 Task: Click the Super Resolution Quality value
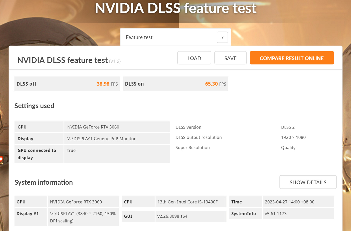(x=288, y=147)
